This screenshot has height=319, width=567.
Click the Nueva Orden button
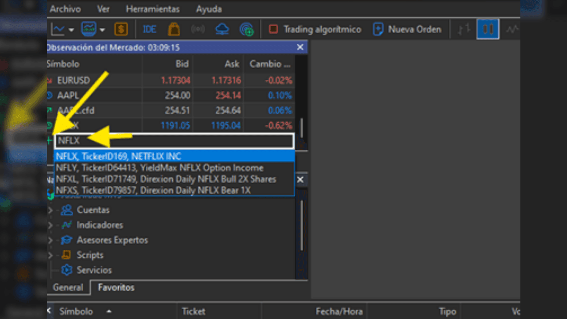coord(408,30)
